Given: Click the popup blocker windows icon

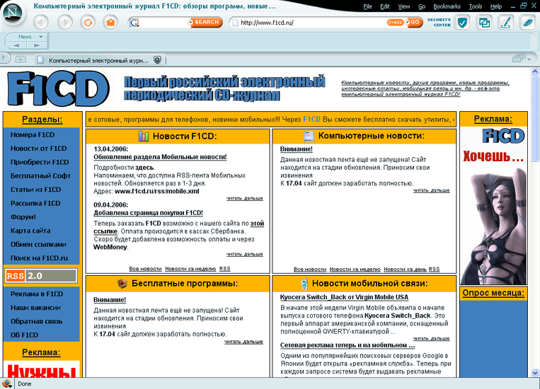Looking at the screenshot, I should [x=484, y=23].
